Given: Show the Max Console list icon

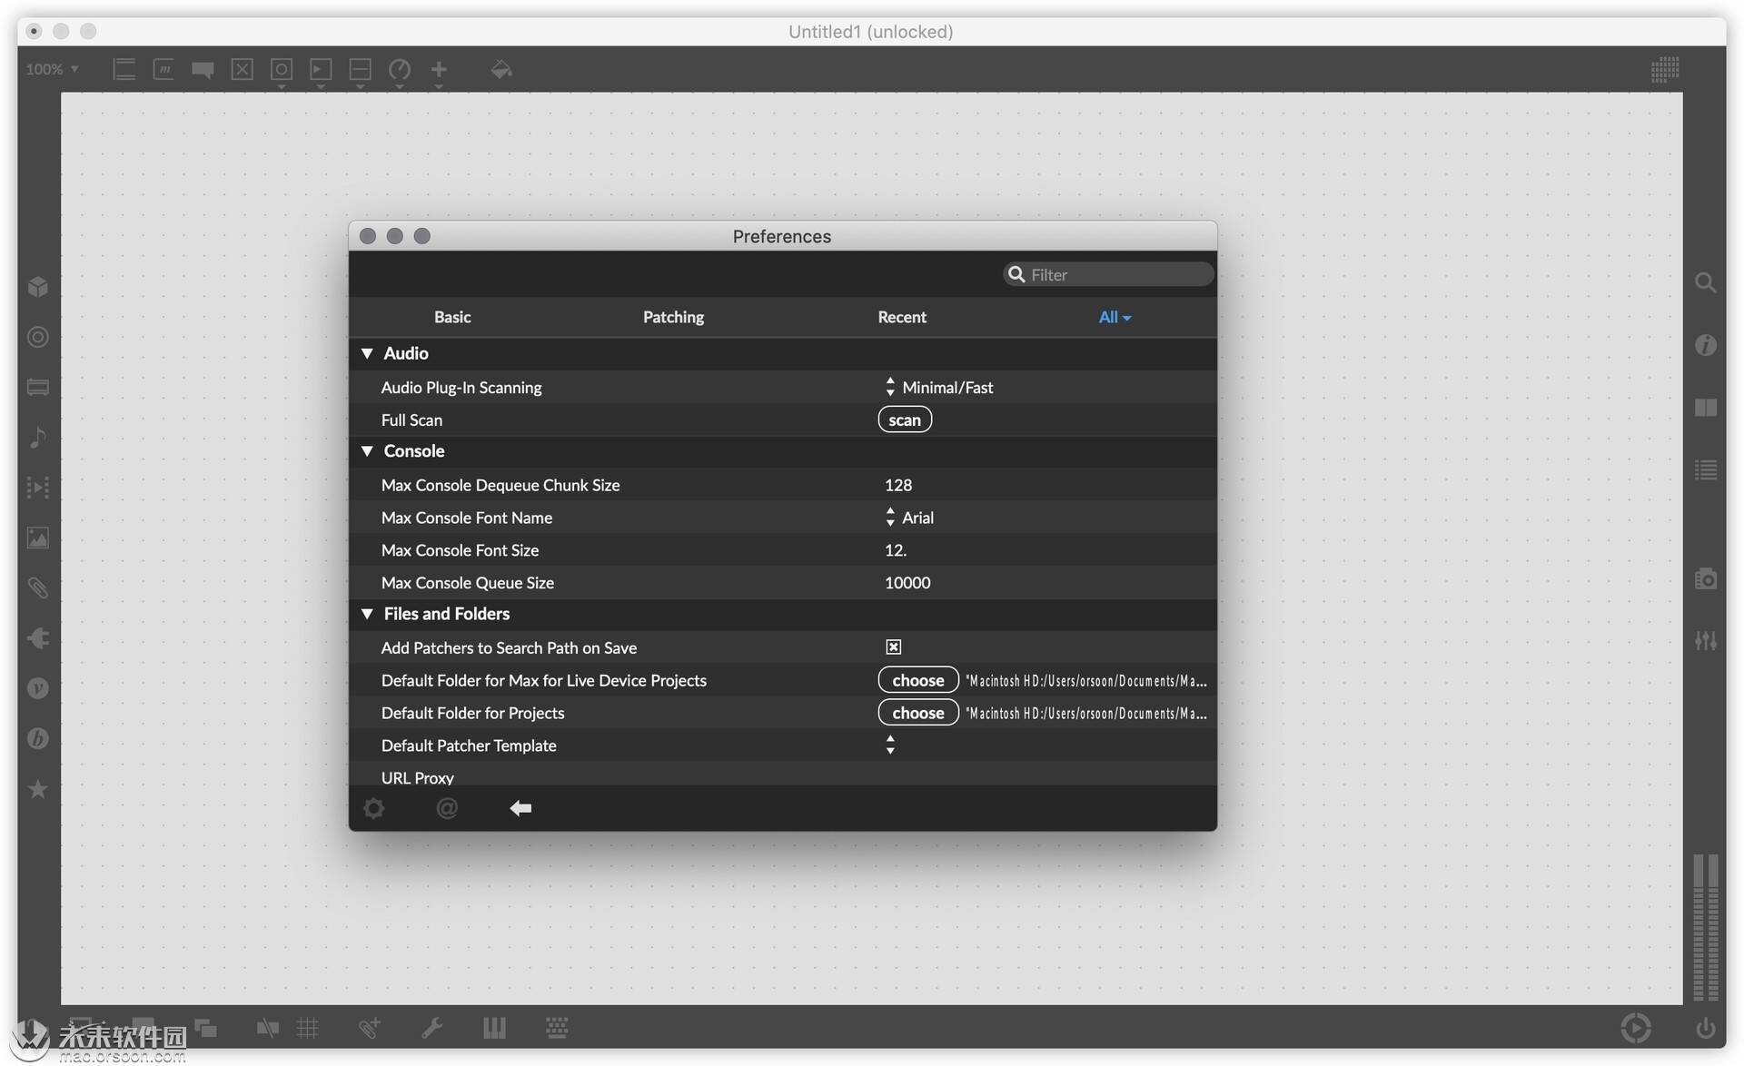Looking at the screenshot, I should click(1705, 470).
